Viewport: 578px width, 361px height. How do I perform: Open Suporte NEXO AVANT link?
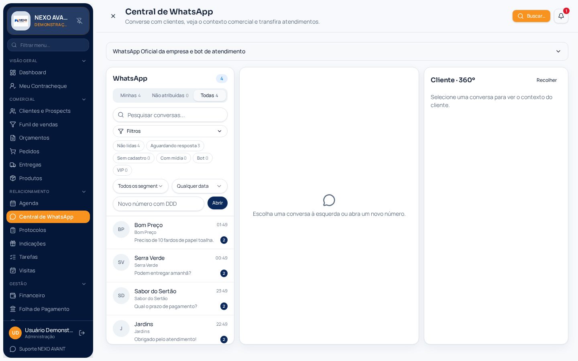pos(48,349)
